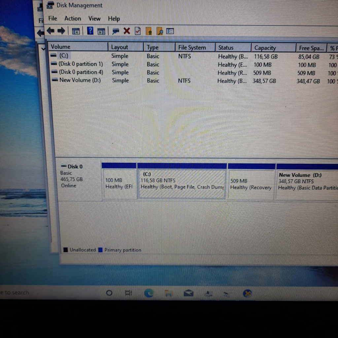
Task: Sort volumes by Capacity column header
Action: 265,48
